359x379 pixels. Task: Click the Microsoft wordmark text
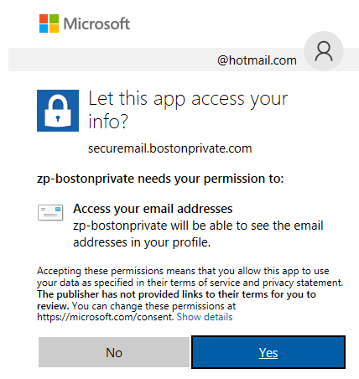(x=96, y=23)
